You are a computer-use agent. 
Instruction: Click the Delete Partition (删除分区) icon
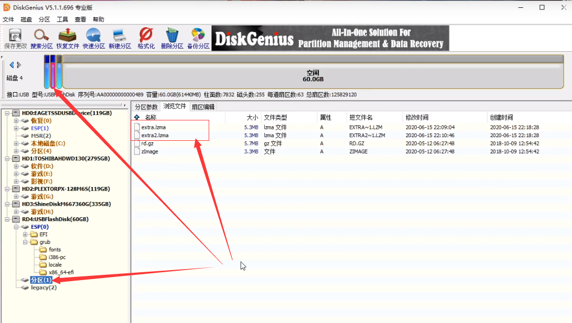click(172, 38)
